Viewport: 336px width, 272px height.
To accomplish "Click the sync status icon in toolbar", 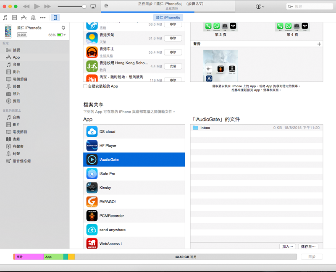I will [106, 6].
